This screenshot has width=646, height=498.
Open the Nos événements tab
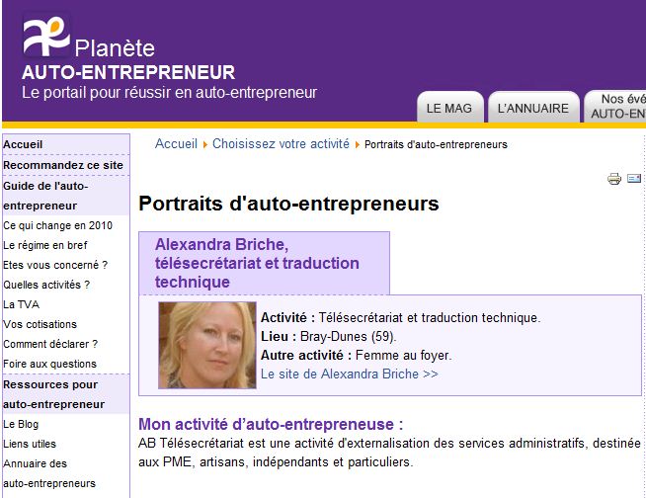[616, 107]
